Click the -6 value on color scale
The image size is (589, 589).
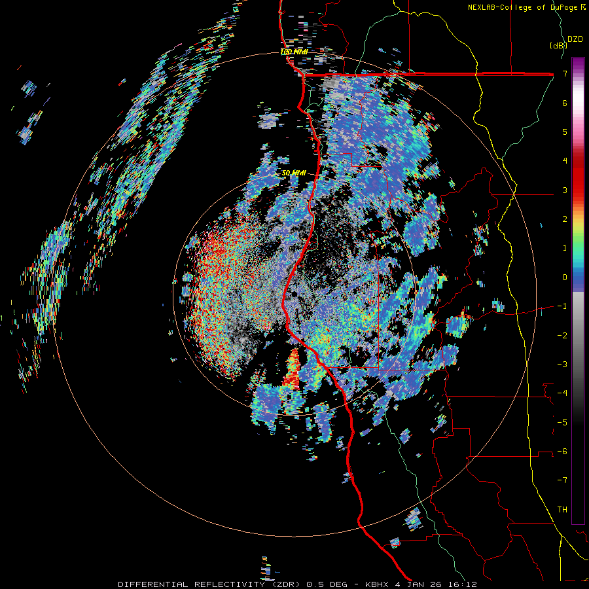click(x=562, y=452)
